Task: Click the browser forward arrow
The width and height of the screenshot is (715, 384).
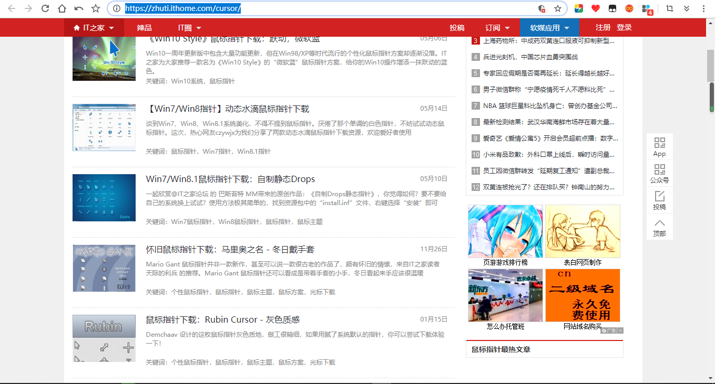Action: coord(28,8)
